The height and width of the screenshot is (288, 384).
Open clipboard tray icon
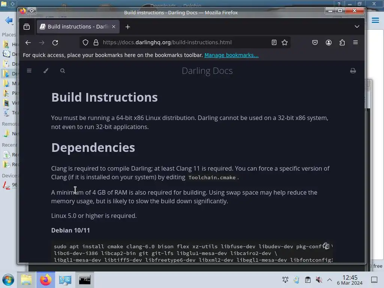(x=308, y=280)
